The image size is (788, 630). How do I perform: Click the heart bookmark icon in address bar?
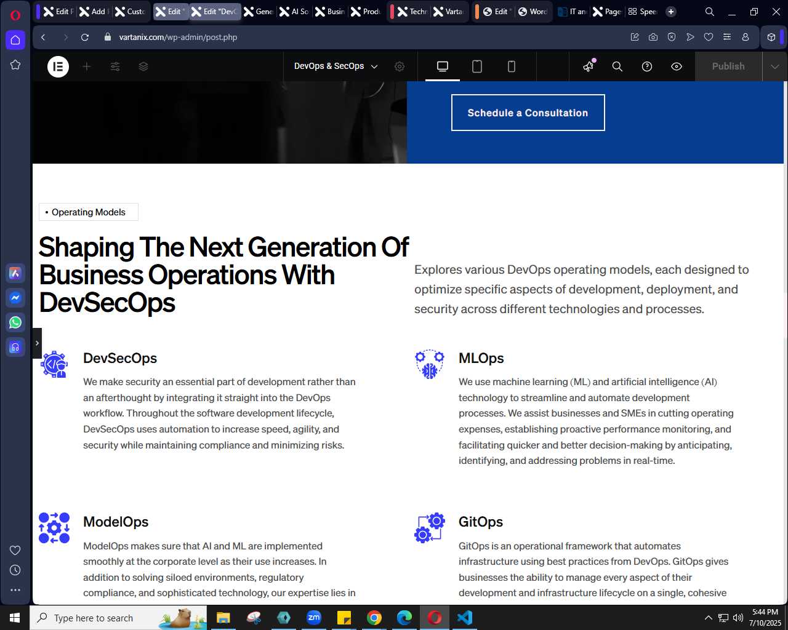pos(709,37)
